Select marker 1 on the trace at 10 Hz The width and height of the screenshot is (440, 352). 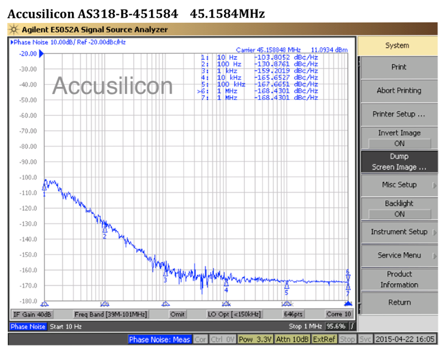pos(44,187)
